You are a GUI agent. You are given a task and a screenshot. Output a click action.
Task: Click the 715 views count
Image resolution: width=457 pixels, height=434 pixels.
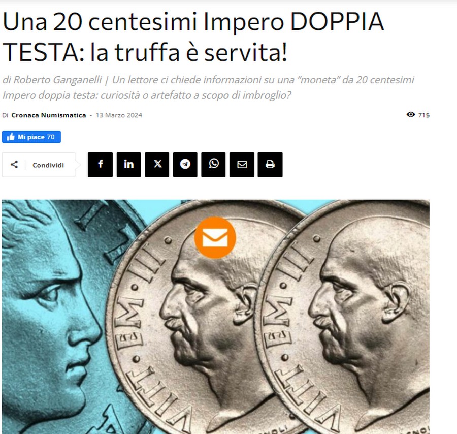point(424,115)
